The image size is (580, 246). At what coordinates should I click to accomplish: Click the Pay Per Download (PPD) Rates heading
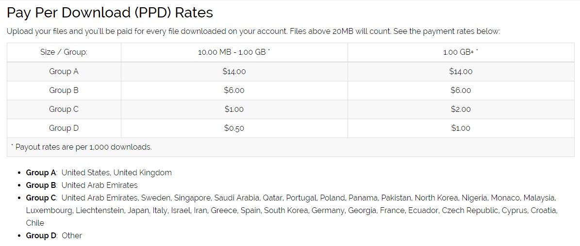click(x=110, y=12)
